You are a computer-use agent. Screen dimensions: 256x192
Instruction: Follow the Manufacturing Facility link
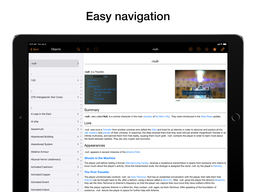pos(137,163)
